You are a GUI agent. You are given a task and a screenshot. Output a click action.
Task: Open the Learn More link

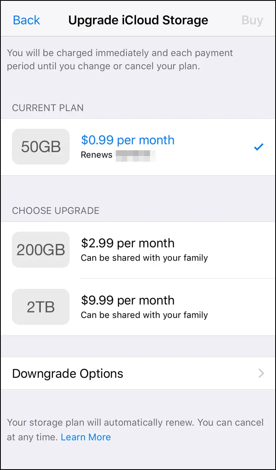[85, 437]
